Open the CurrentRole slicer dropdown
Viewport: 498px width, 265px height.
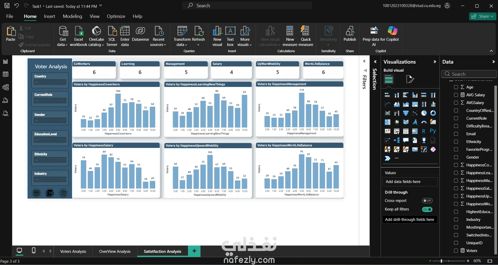[x=50, y=101]
